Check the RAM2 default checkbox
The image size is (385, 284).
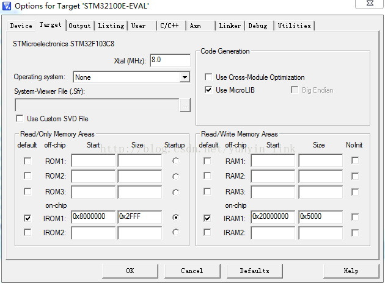[207, 176]
